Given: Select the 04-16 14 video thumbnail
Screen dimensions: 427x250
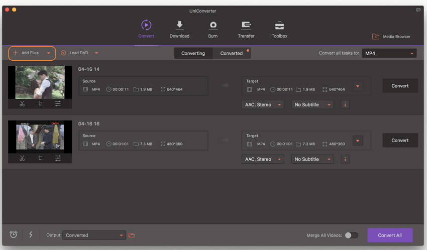Looking at the screenshot, I should [x=40, y=82].
